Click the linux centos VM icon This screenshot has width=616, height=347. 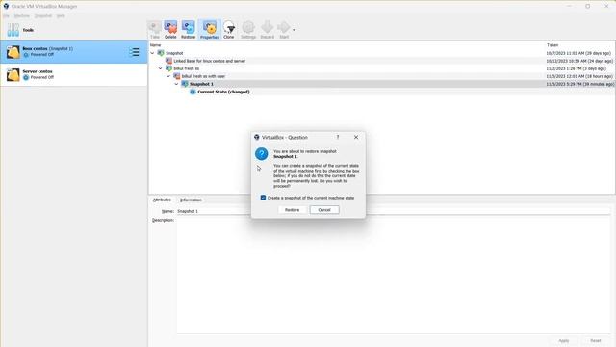[13, 52]
